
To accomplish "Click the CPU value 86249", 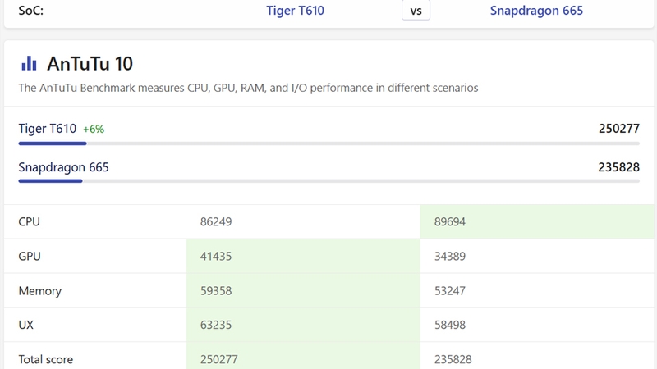I will [216, 221].
